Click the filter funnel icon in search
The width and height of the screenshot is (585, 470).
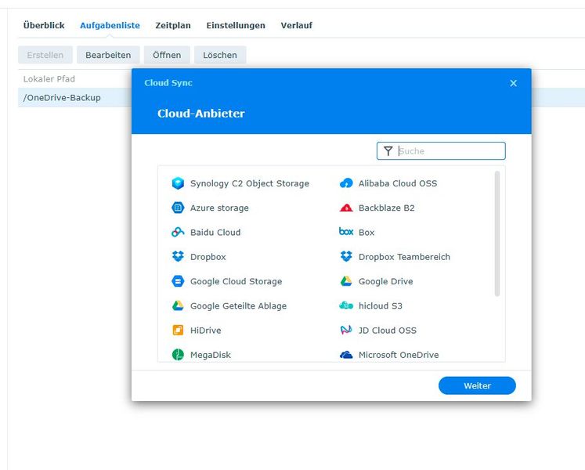388,151
